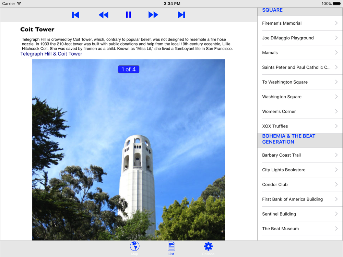Select XOX Truffles in the list
343x257 pixels.
[x=300, y=126]
